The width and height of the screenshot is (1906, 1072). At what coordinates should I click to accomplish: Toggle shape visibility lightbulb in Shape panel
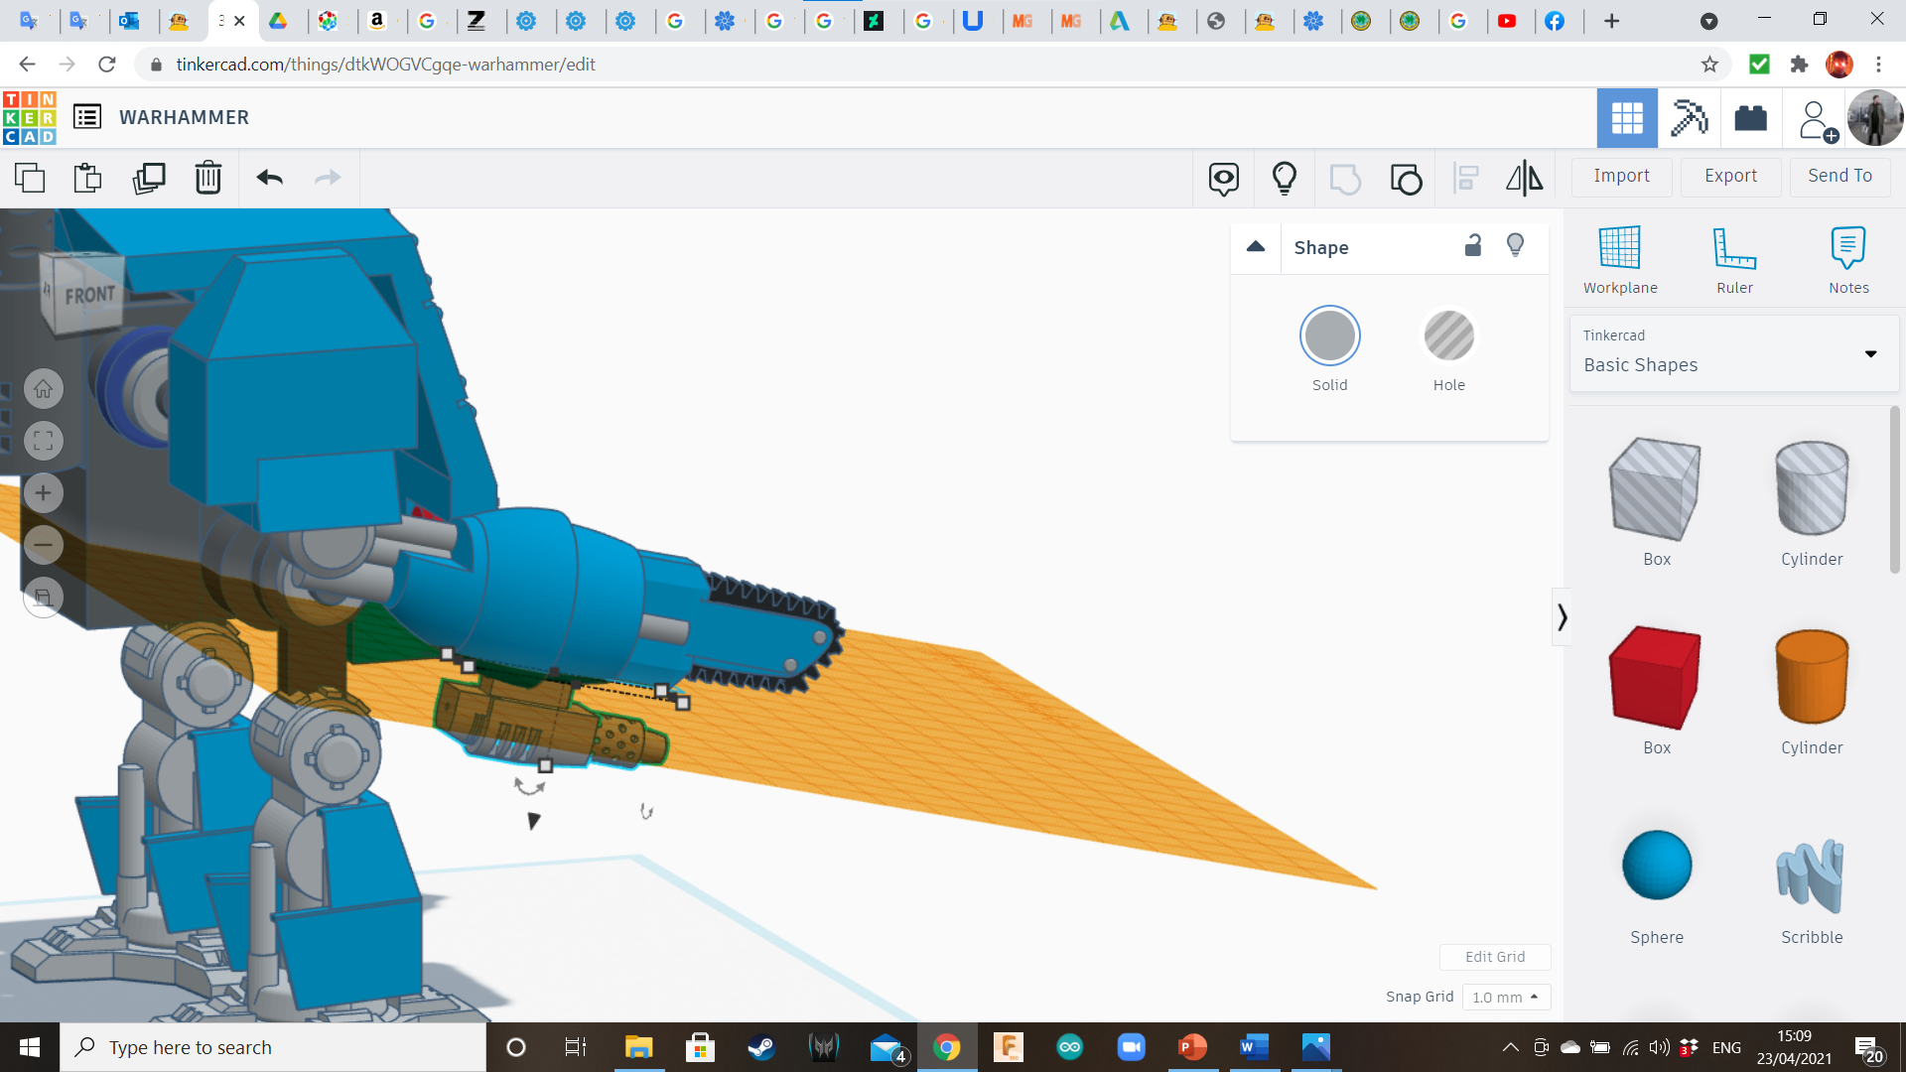[1515, 246]
